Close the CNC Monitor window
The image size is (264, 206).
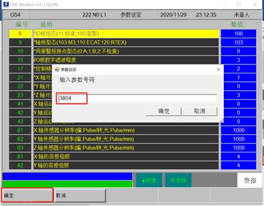coord(255,4)
